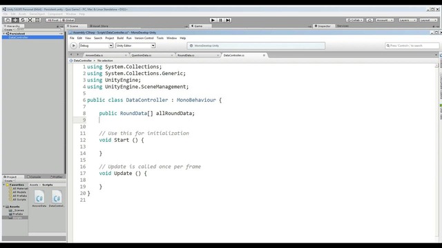Open MonoDevelop View menu
Image resolution: width=442 pixels, height=248 pixels.
pos(88,38)
